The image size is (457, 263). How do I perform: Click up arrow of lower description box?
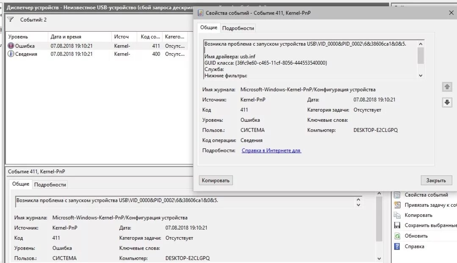(x=358, y=200)
